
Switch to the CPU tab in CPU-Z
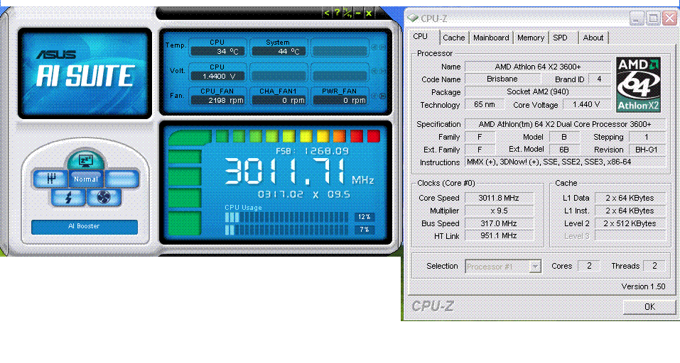coord(420,37)
